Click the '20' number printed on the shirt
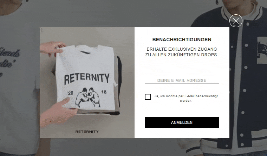 click(x=71, y=93)
